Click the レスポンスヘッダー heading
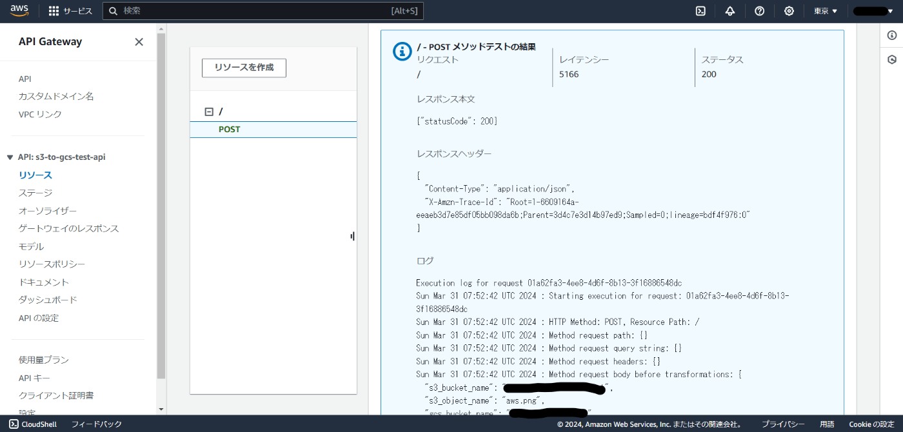This screenshot has height=432, width=903. (454, 154)
